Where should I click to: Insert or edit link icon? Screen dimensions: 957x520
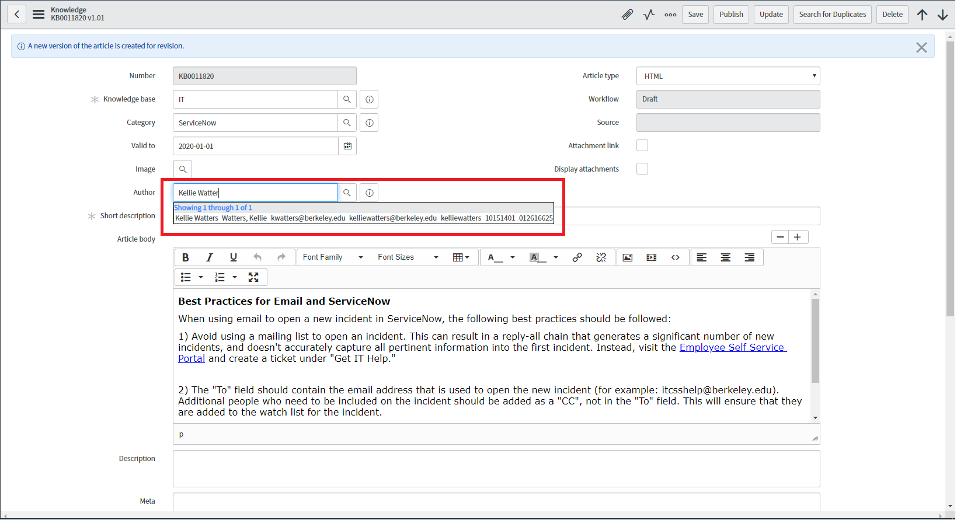(x=577, y=257)
